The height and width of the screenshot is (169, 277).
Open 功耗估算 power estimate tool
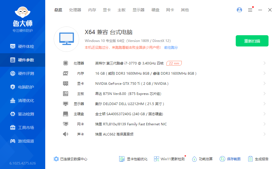click(202, 159)
